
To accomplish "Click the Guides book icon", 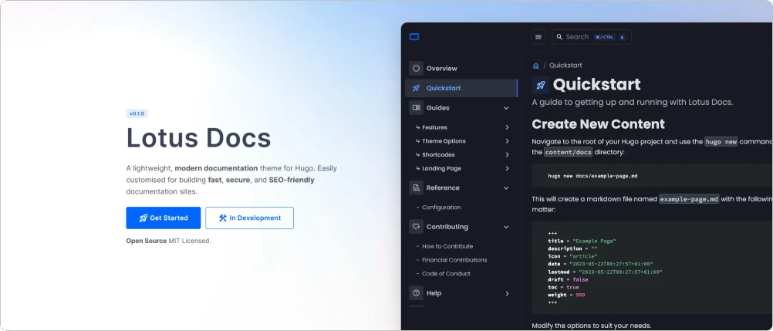I will (416, 108).
